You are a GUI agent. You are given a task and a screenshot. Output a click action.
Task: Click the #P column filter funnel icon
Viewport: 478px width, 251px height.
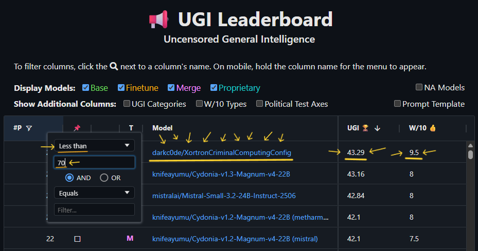(29, 128)
